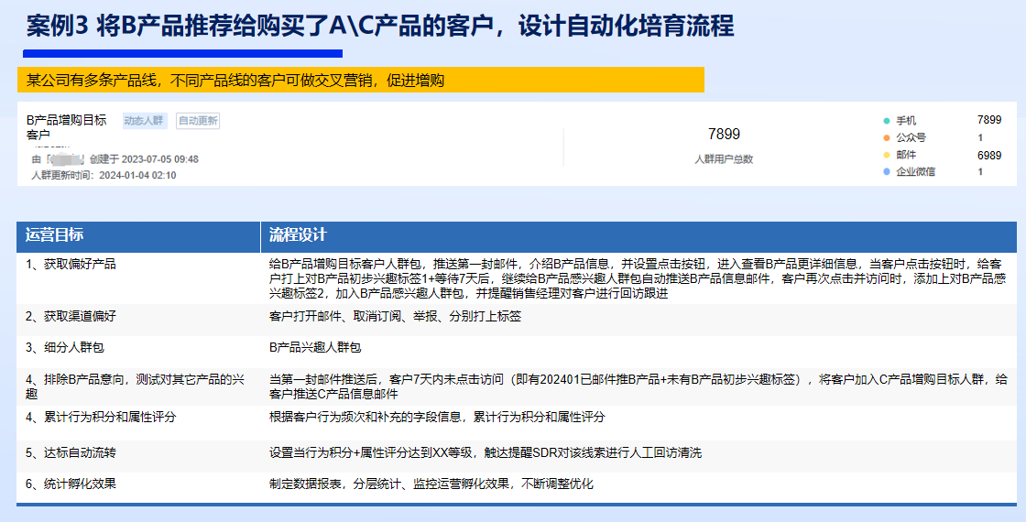1026x522 pixels.
Task: Click the blue 企业微信 legend dot
Action: coord(887,172)
